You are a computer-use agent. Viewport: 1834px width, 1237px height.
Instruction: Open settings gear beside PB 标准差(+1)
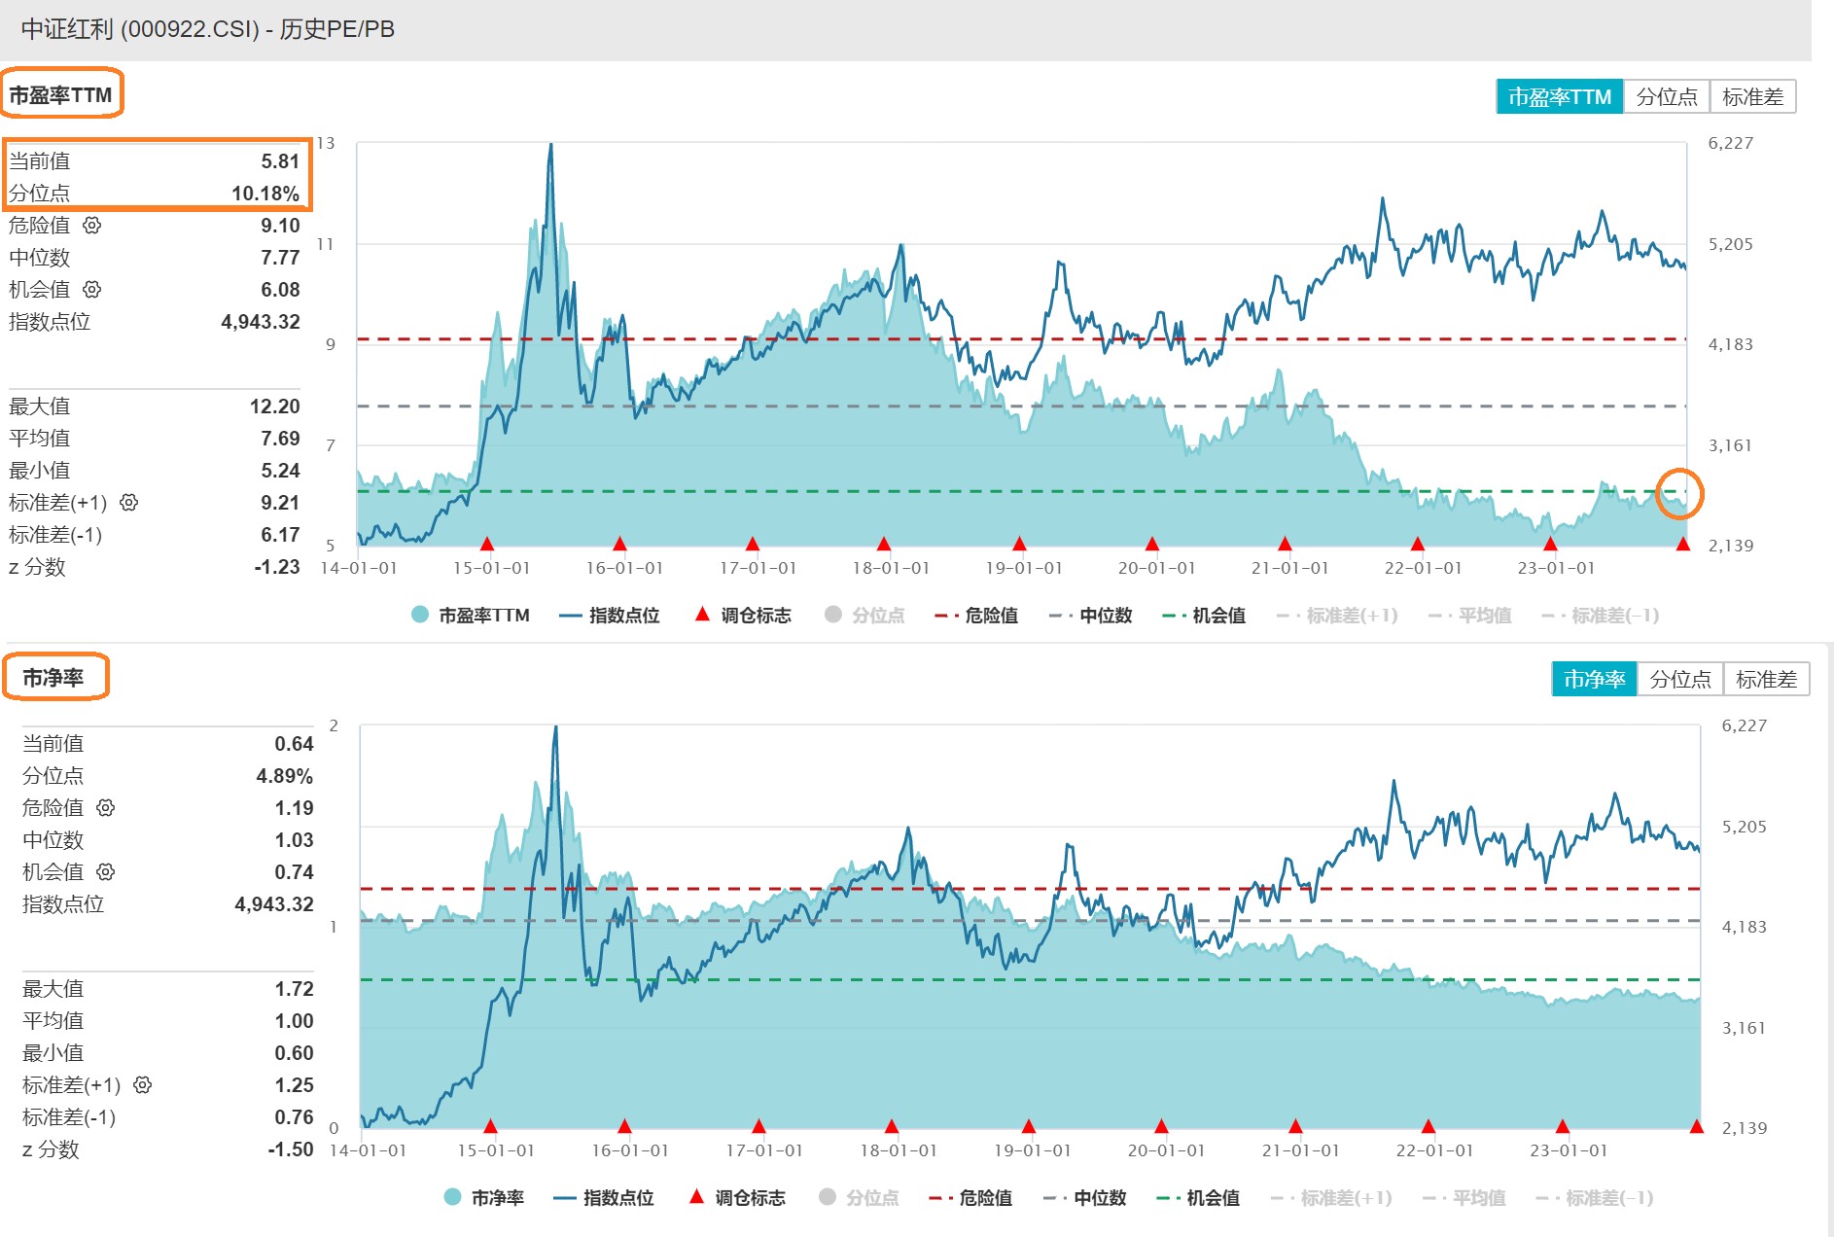pos(142,1085)
